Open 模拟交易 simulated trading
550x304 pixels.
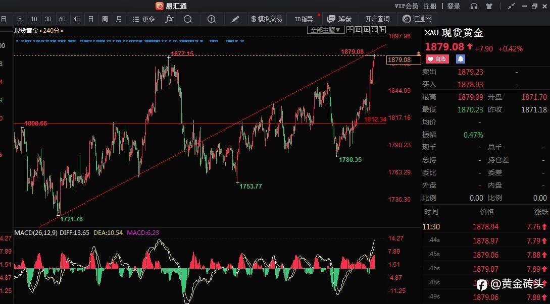(x=267, y=19)
